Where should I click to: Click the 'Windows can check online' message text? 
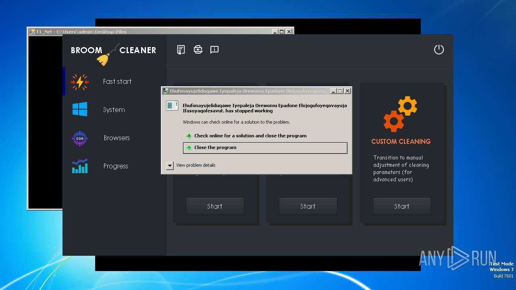[236, 122]
